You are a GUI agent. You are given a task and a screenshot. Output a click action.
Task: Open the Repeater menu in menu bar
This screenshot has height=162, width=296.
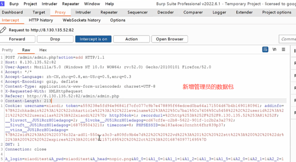[x=71, y=4]
